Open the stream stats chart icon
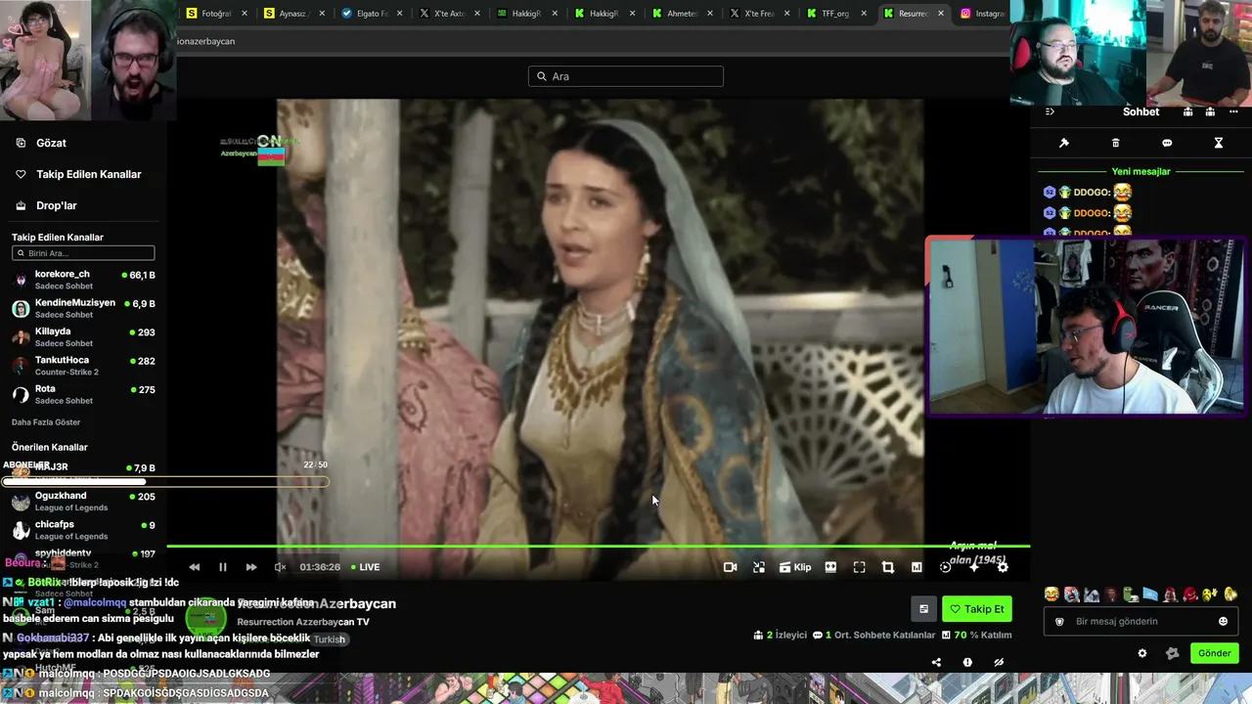This screenshot has height=704, width=1252. tap(917, 567)
